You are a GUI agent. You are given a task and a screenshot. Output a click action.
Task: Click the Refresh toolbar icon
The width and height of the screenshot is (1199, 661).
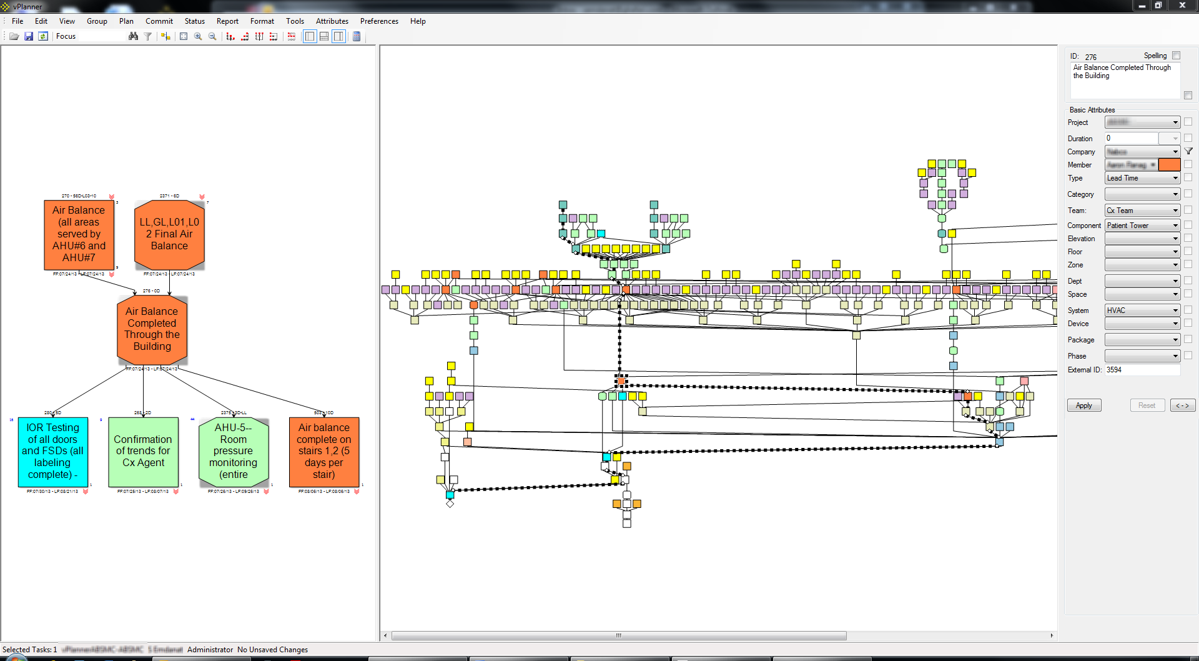coord(43,36)
